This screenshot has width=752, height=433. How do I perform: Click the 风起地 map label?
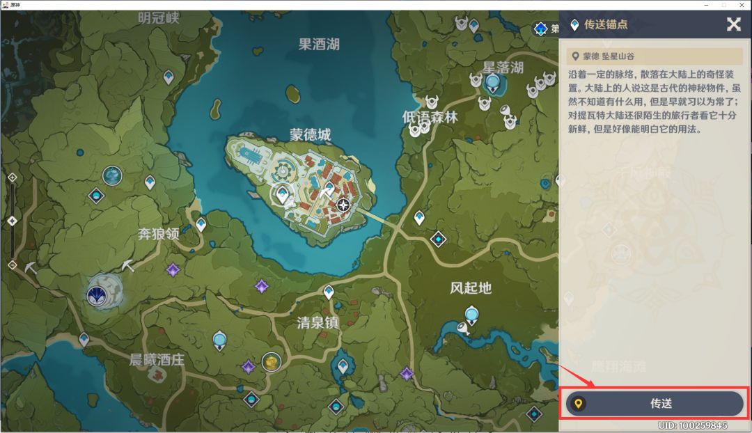471,288
